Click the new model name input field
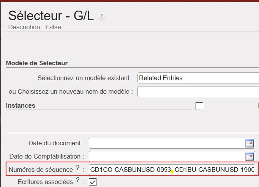Viewport: 259px width, 187px height. 197,91
